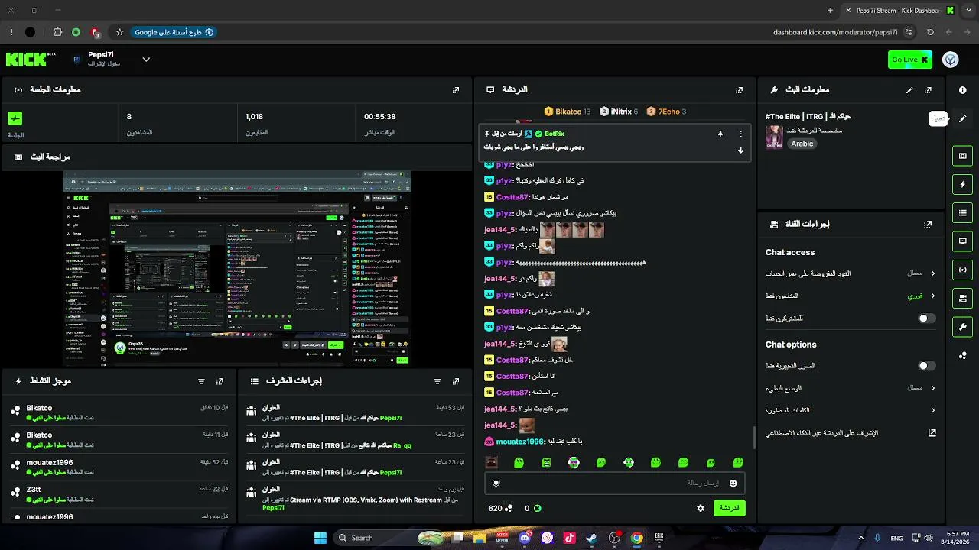This screenshot has width=979, height=550.
Task: Pop out the stream info panel
Action: (x=928, y=90)
